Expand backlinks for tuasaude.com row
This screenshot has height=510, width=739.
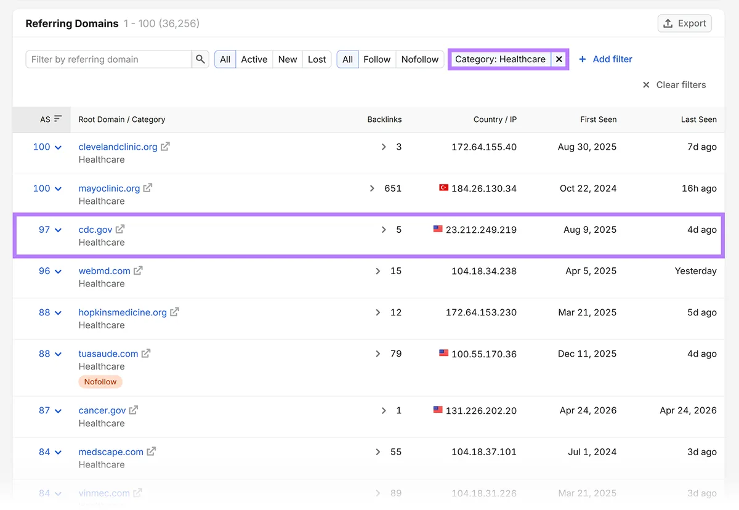[x=378, y=354]
